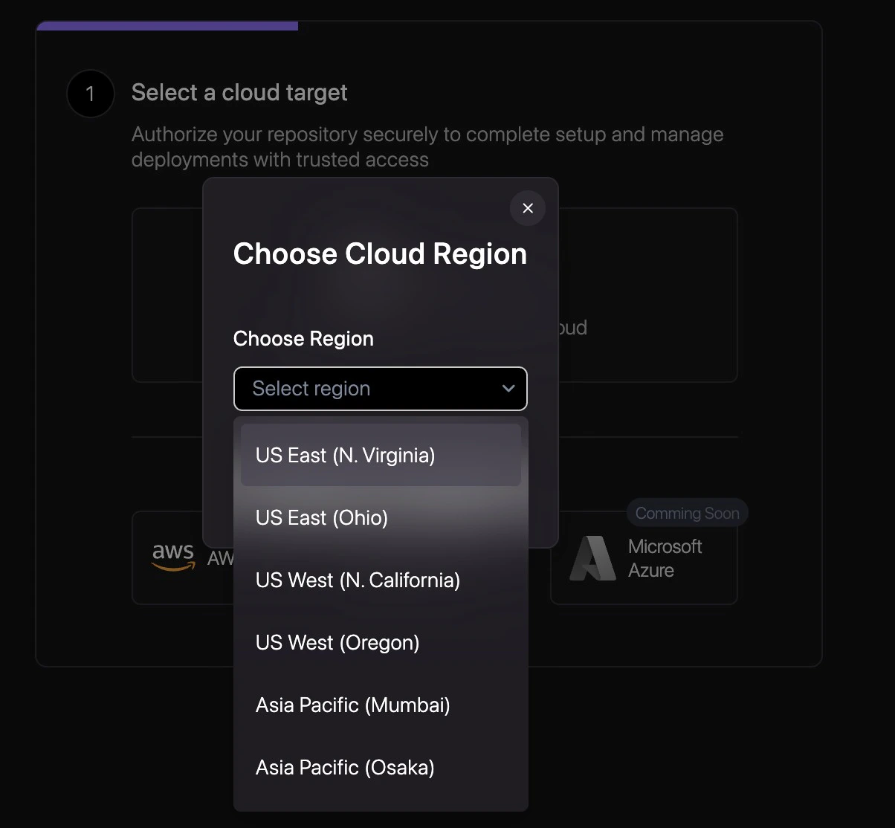Viewport: 895px width, 828px height.
Task: Select Asia Pacific (Osaka) option
Action: [381, 767]
